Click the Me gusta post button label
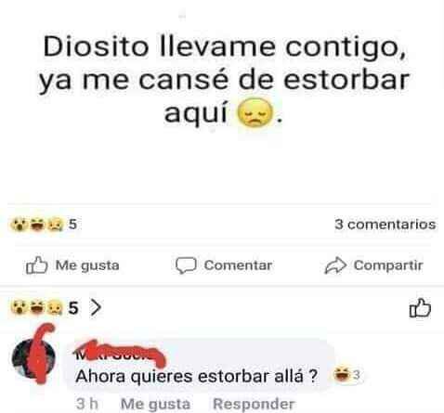444x413 pixels. point(87,265)
